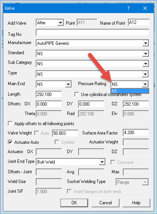Enable Use cylindrical coordinates system checkbox
Screen dimensions: 157x214
click(x=77, y=94)
